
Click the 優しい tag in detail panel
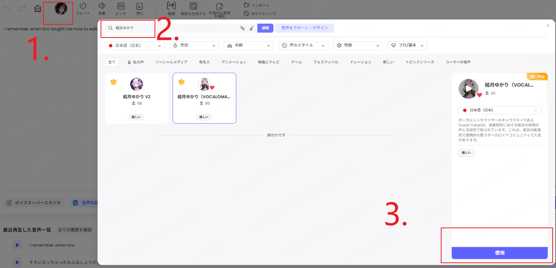(467, 152)
